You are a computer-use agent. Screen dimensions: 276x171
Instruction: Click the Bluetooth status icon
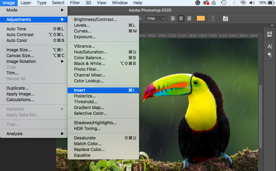pyautogui.click(x=234, y=3)
